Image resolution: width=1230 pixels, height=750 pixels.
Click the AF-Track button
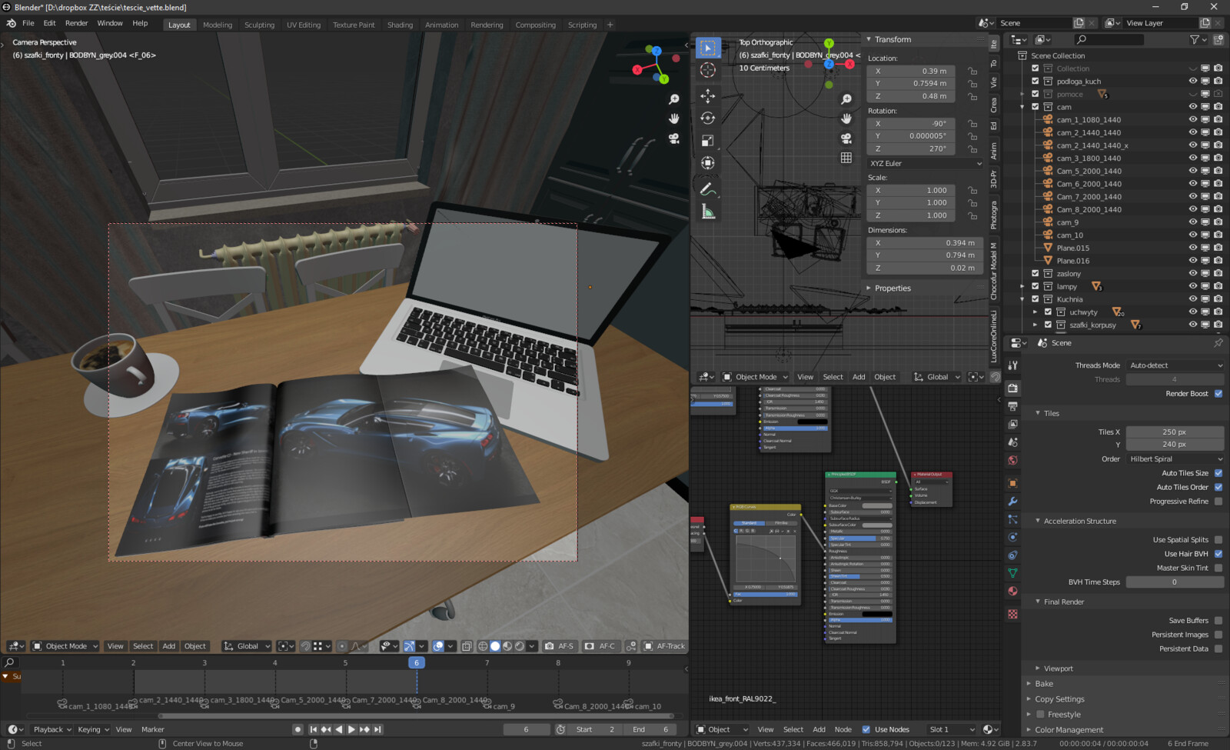click(x=664, y=646)
